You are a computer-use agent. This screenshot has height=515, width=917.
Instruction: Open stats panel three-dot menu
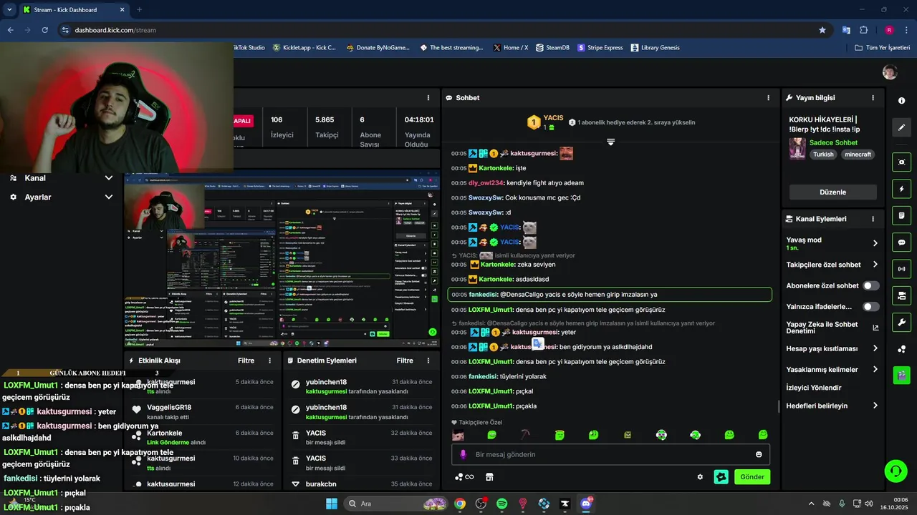pos(428,98)
